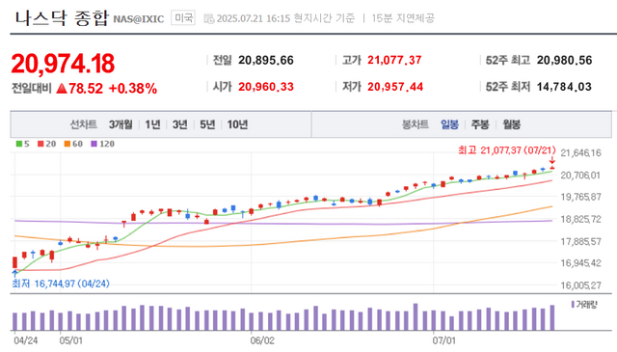Screen dimensions: 617x352
Task: Click the +0.38% change percentage
Action: click(133, 88)
